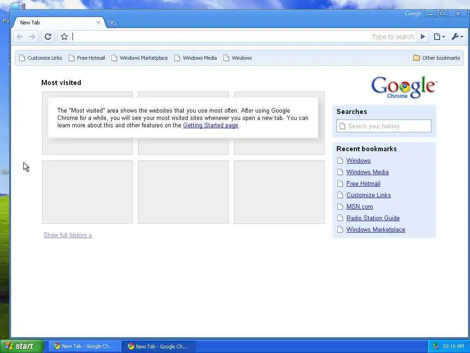Close the New Tab tab

tap(98, 23)
